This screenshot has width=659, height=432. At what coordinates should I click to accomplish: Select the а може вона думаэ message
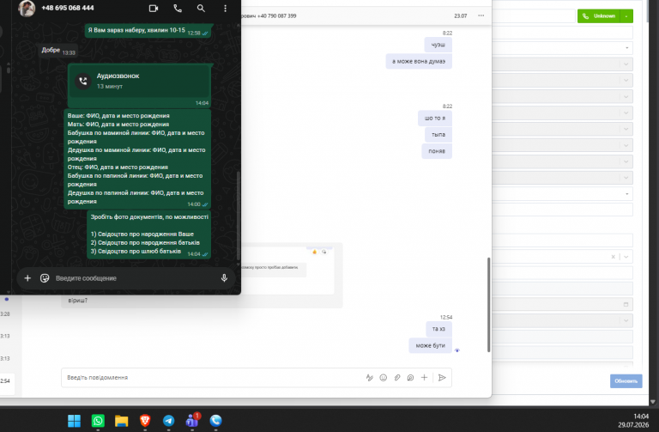coord(419,62)
